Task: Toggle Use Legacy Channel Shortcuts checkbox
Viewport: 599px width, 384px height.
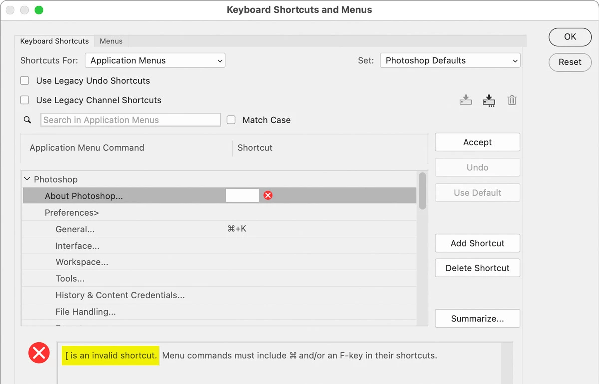Action: coord(25,100)
